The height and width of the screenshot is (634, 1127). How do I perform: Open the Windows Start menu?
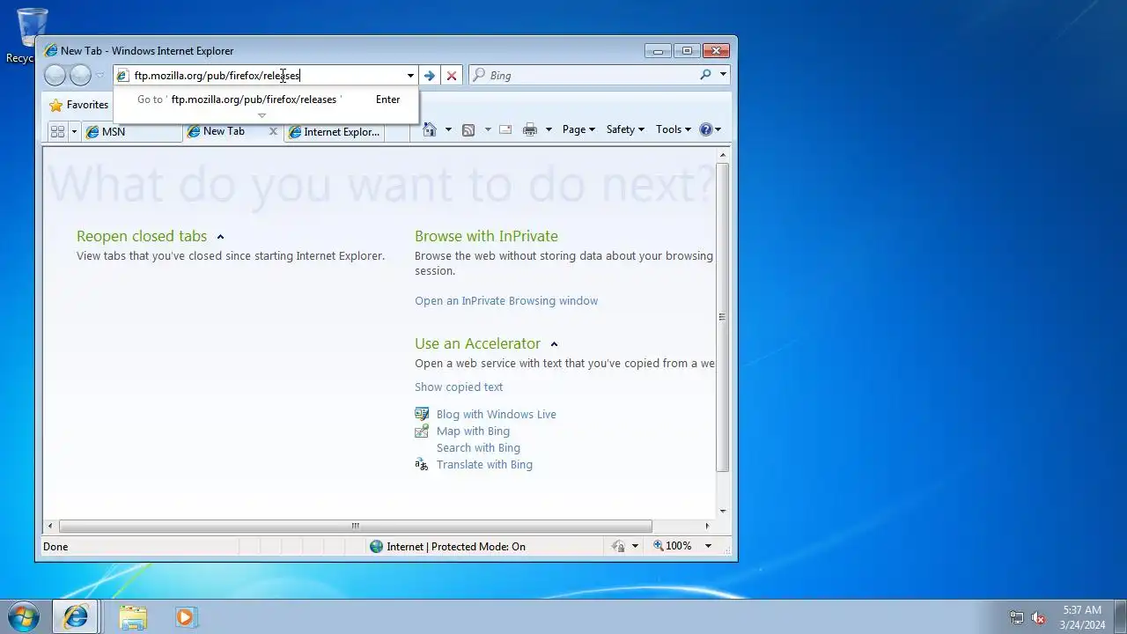(x=23, y=616)
